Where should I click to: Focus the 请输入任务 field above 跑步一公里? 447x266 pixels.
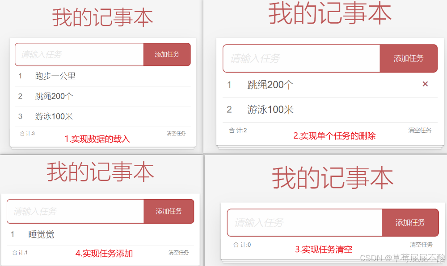pyautogui.click(x=79, y=54)
